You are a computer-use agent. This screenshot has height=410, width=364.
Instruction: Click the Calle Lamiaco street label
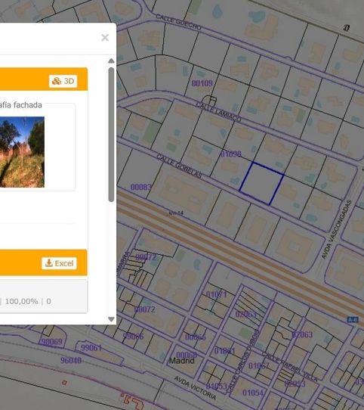pos(218,112)
